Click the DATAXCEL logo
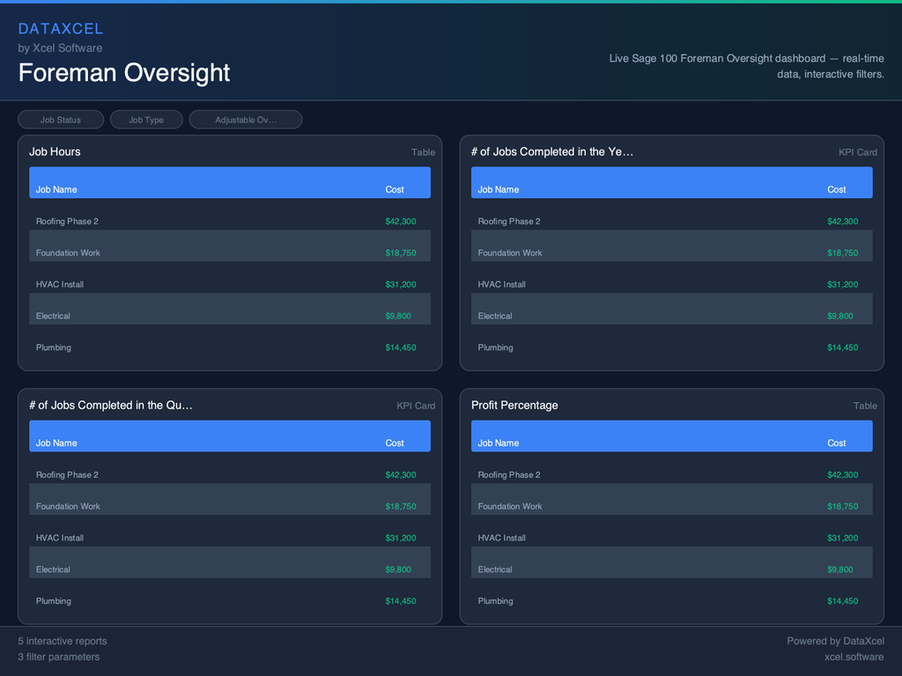 [61, 28]
